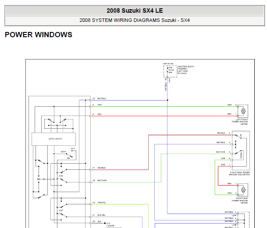Click the 'LOCK' label in the master switch

tap(64, 152)
